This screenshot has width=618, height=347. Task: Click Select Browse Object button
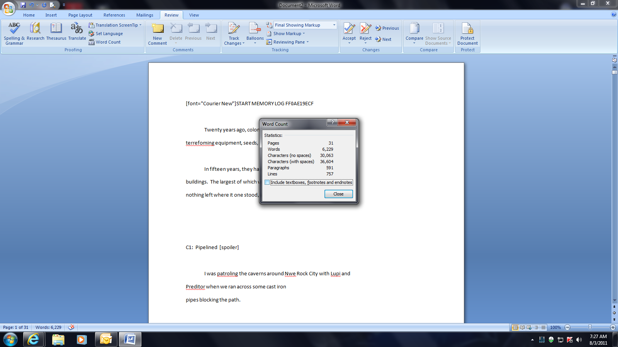click(615, 313)
